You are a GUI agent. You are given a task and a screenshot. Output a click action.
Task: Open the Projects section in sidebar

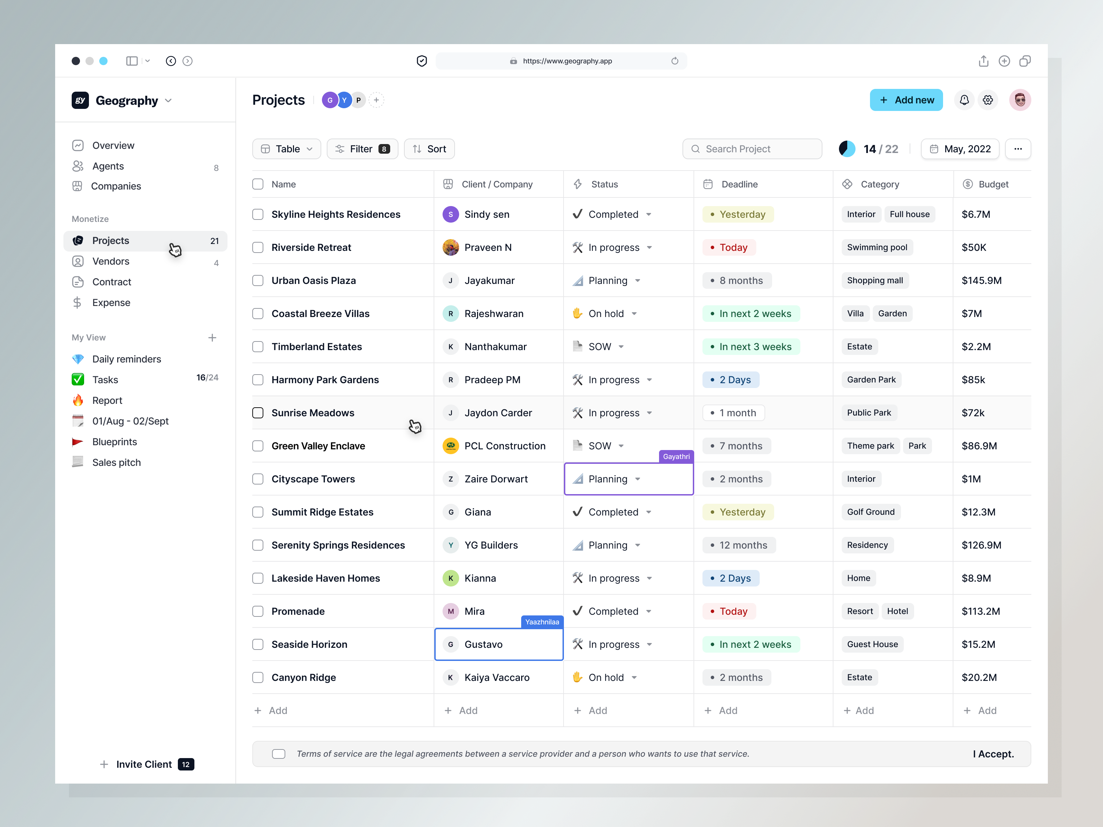pyautogui.click(x=110, y=240)
